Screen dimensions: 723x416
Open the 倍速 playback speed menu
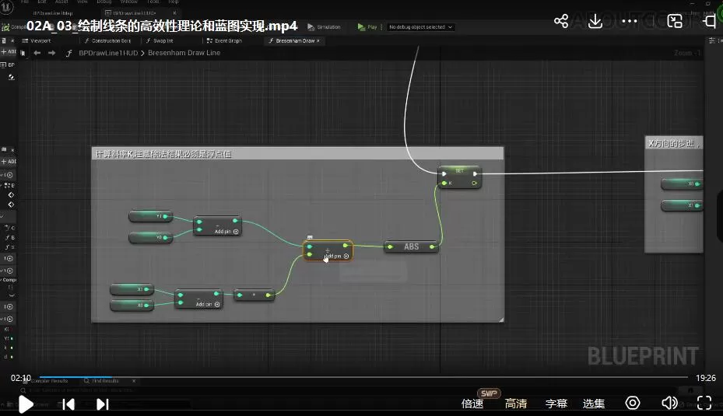coord(472,404)
